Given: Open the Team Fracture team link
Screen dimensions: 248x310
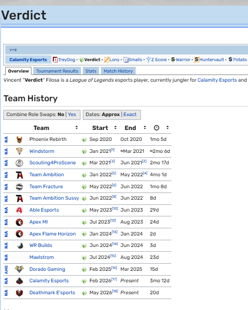Looking at the screenshot, I should (x=46, y=187).
